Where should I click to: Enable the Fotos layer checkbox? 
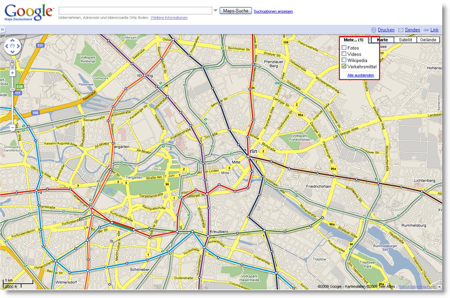pyautogui.click(x=344, y=48)
